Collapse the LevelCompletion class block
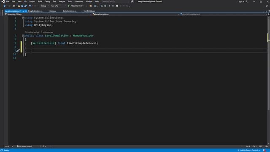The width and height of the screenshot is (270, 152). coord(23,35)
